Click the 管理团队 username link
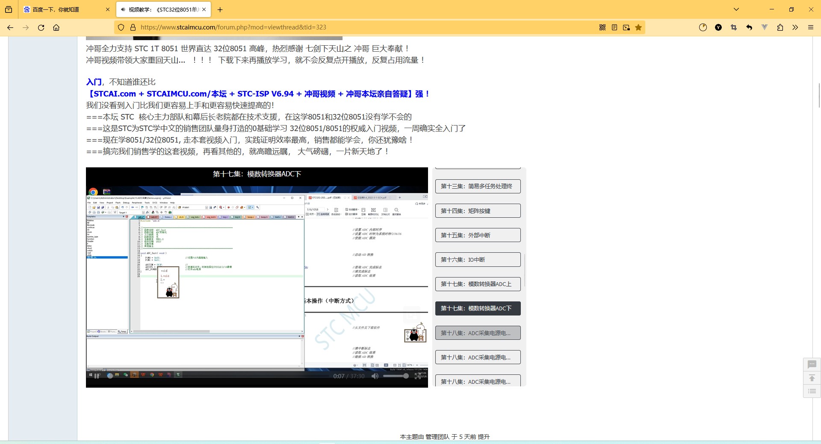 coord(437,437)
